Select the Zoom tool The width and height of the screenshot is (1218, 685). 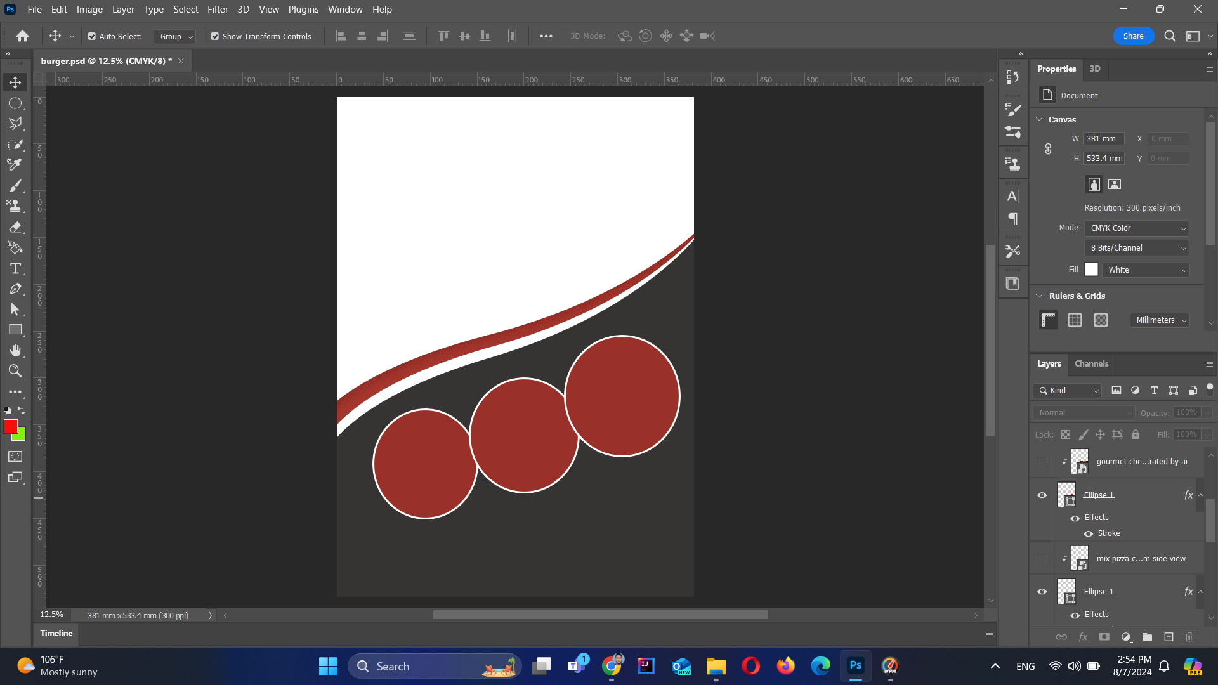coord(15,371)
